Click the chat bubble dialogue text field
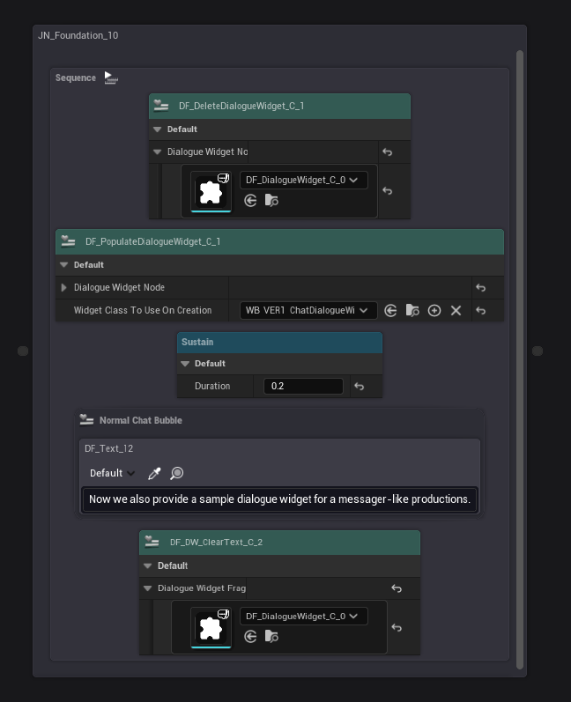 (x=279, y=499)
